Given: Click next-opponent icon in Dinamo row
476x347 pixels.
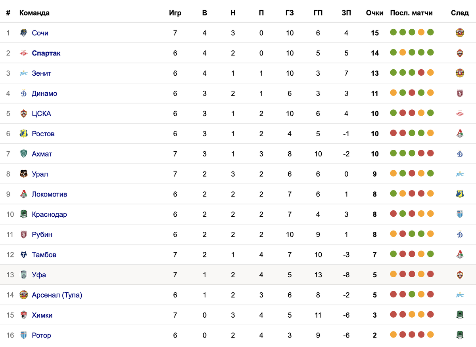Looking at the screenshot, I should 460,93.
